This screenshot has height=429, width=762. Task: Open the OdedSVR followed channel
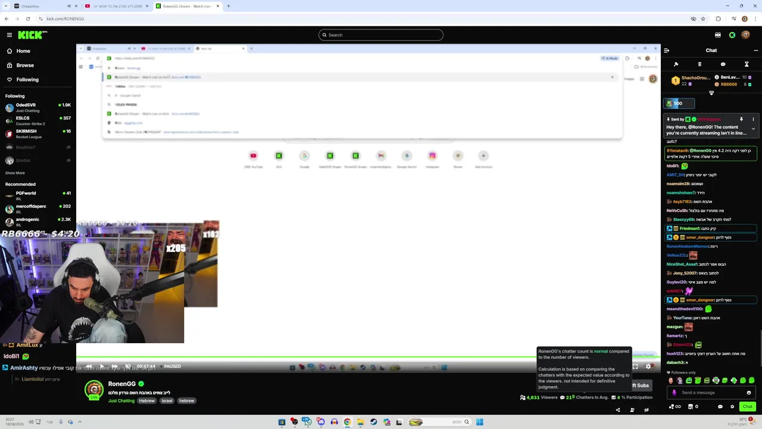coord(38,108)
